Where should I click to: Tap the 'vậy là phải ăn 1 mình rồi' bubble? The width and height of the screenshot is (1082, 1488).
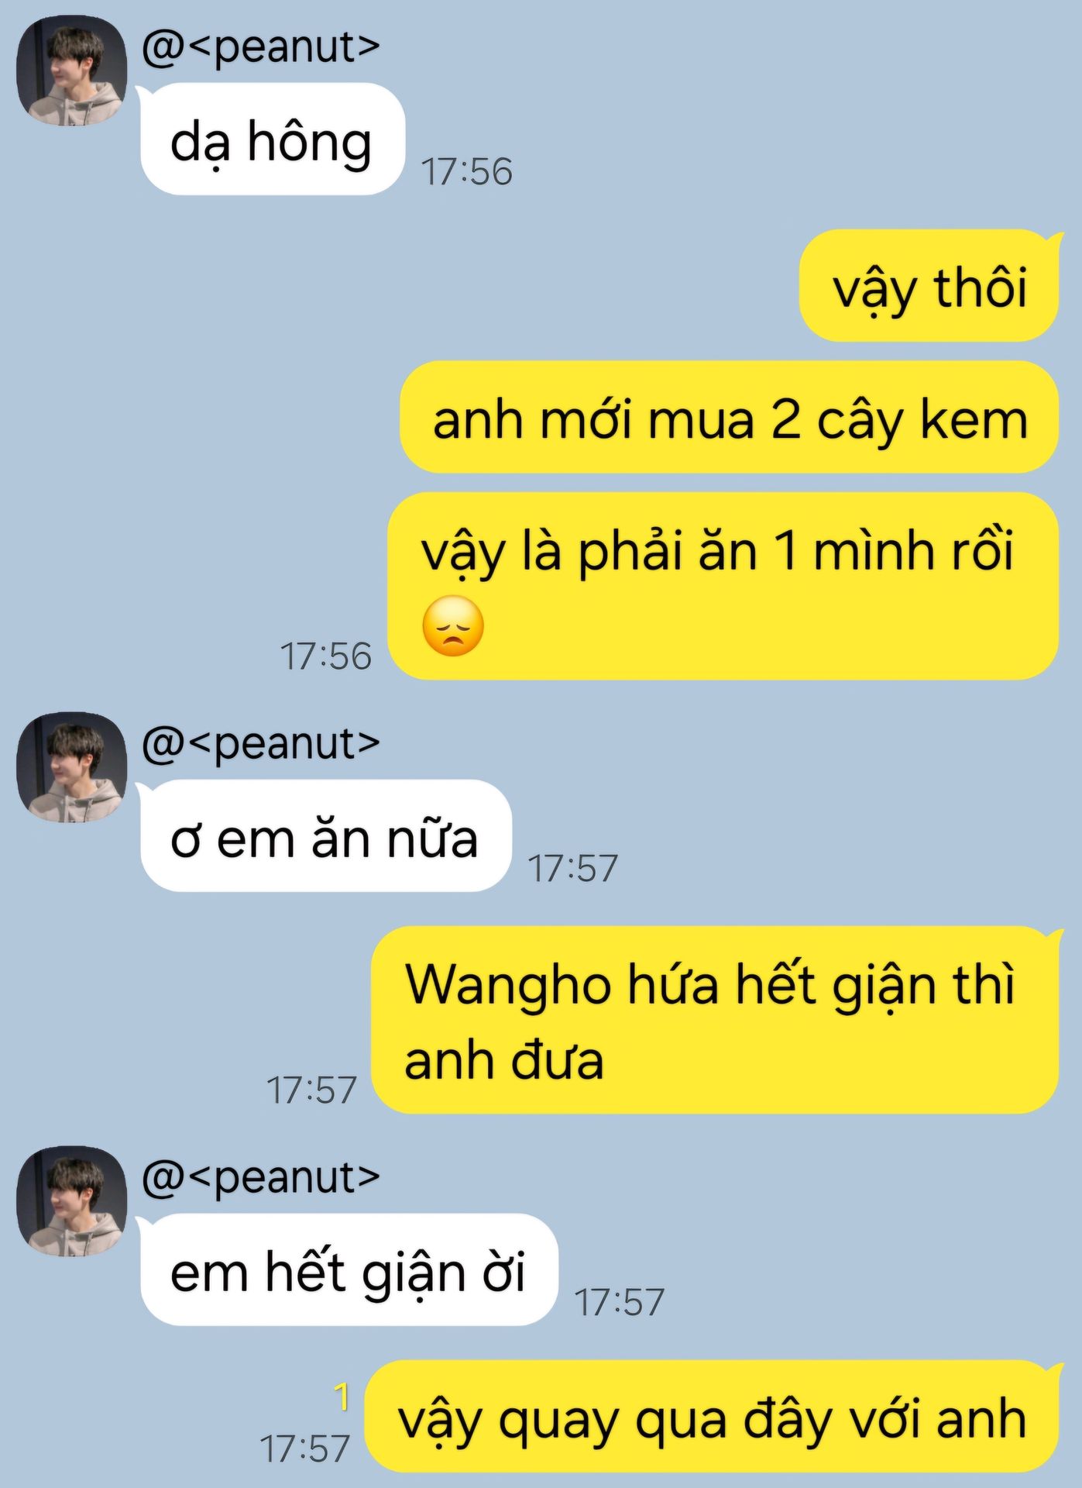coord(723,587)
